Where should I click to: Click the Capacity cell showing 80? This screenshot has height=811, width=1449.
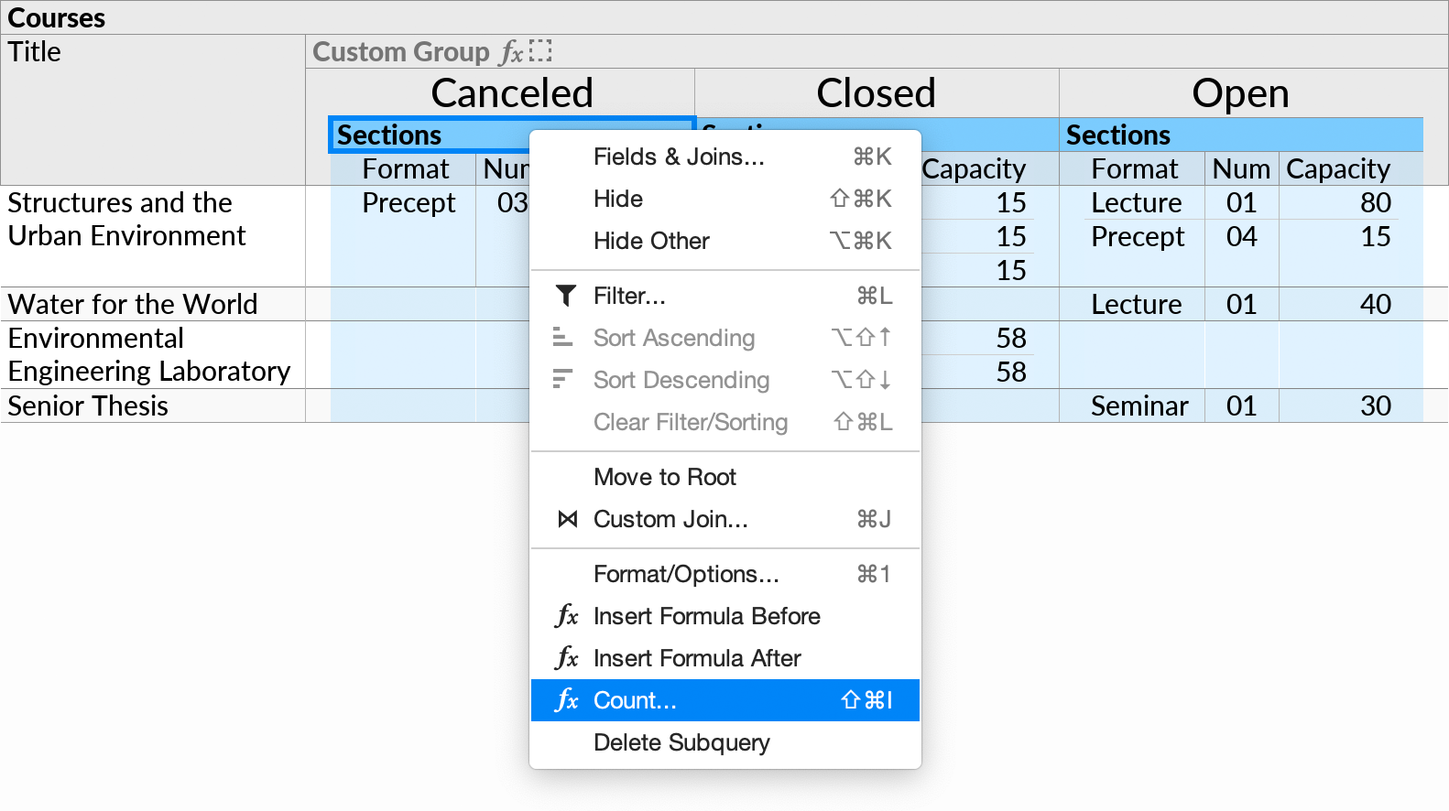1375,202
